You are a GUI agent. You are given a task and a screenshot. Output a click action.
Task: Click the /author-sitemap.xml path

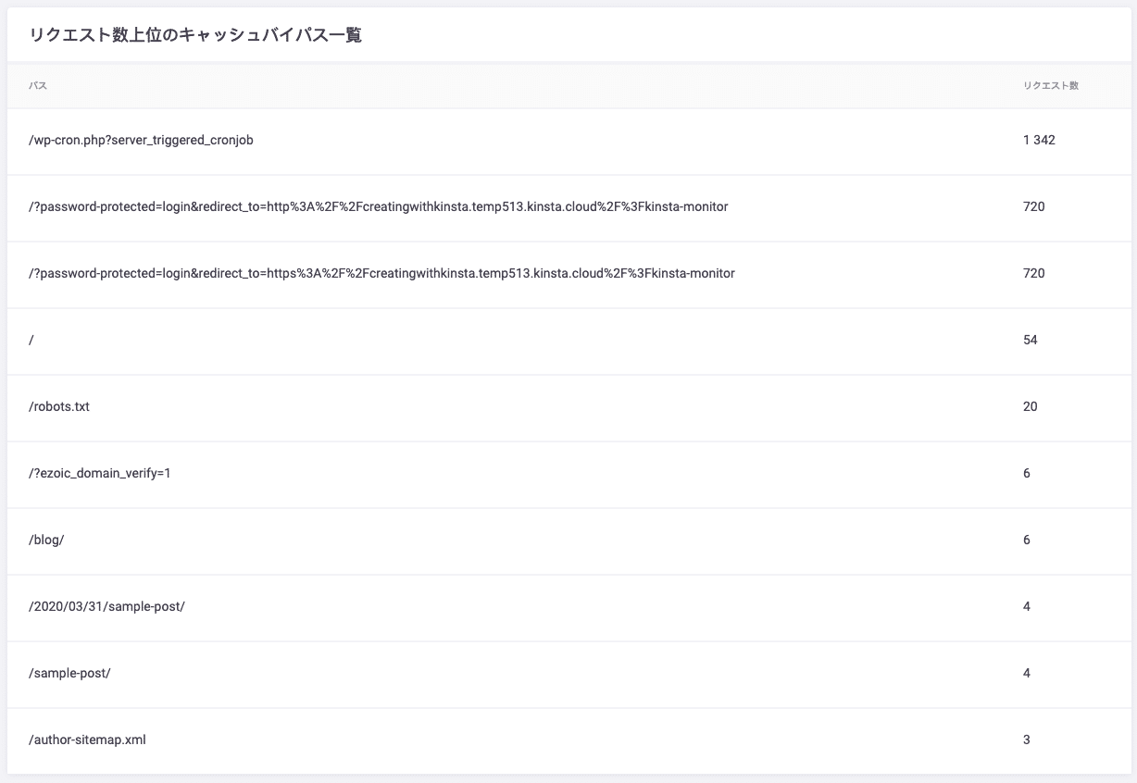click(x=87, y=740)
